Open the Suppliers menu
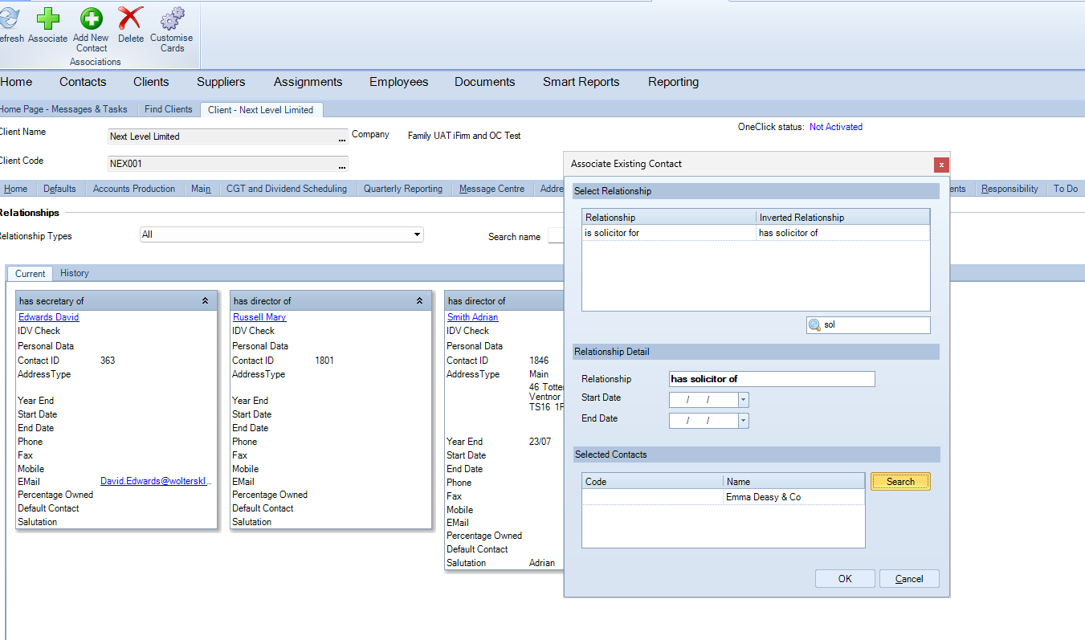 pos(221,82)
